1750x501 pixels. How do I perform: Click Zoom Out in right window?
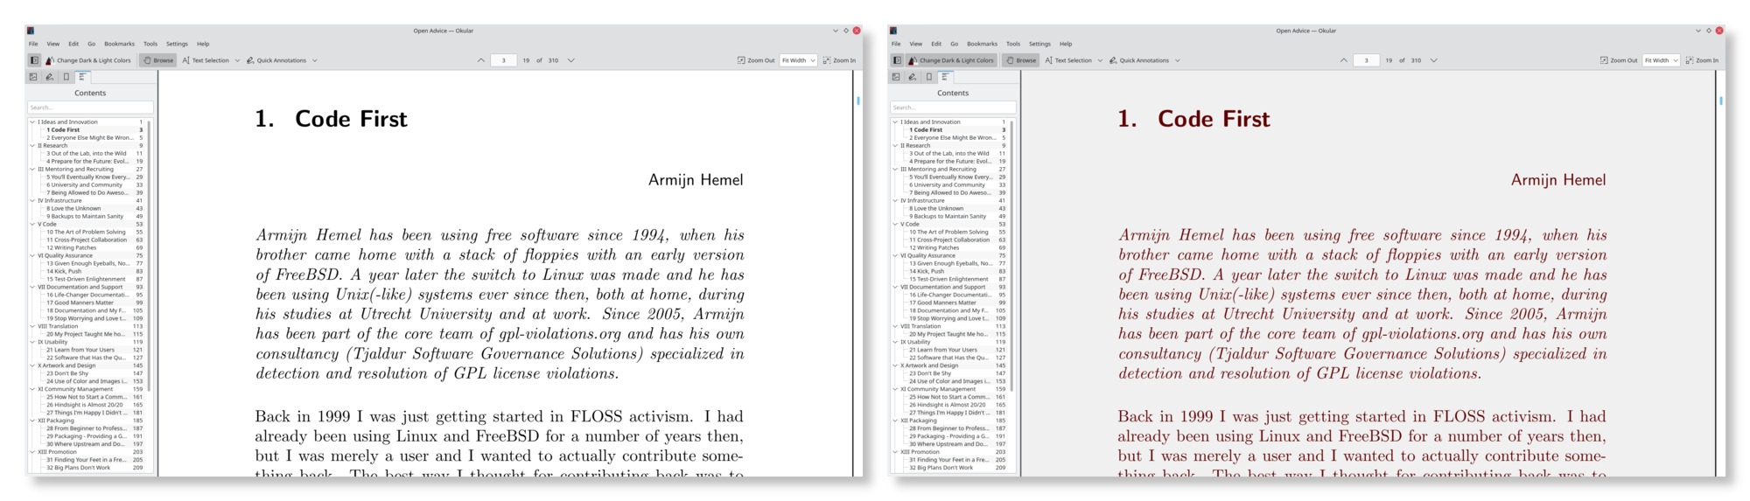point(1619,60)
